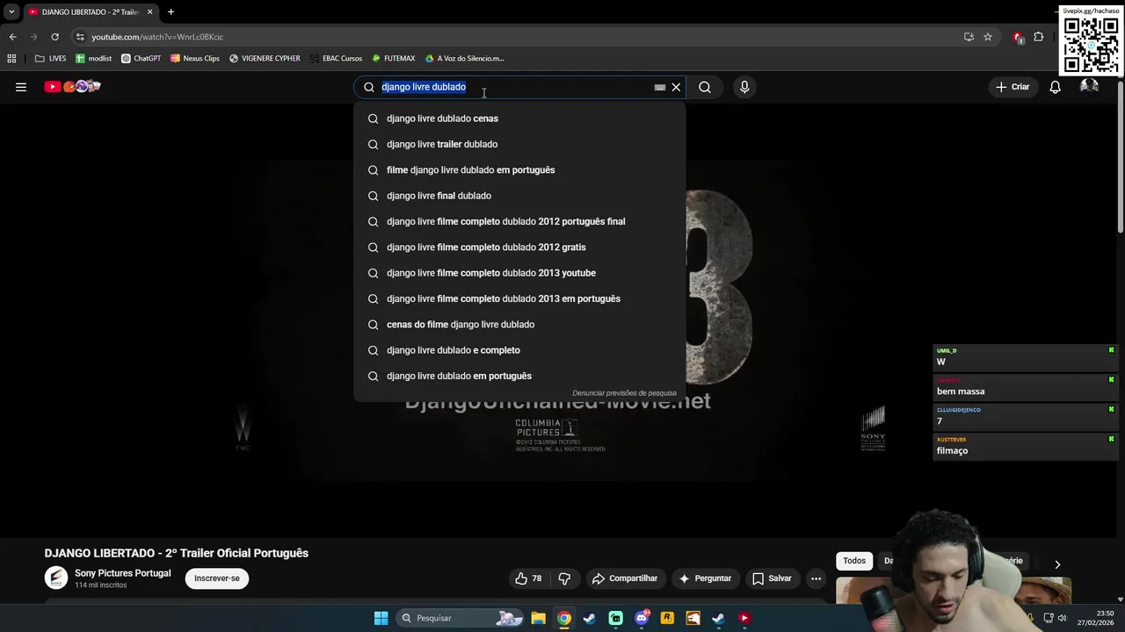Go back in browser

tap(12, 37)
